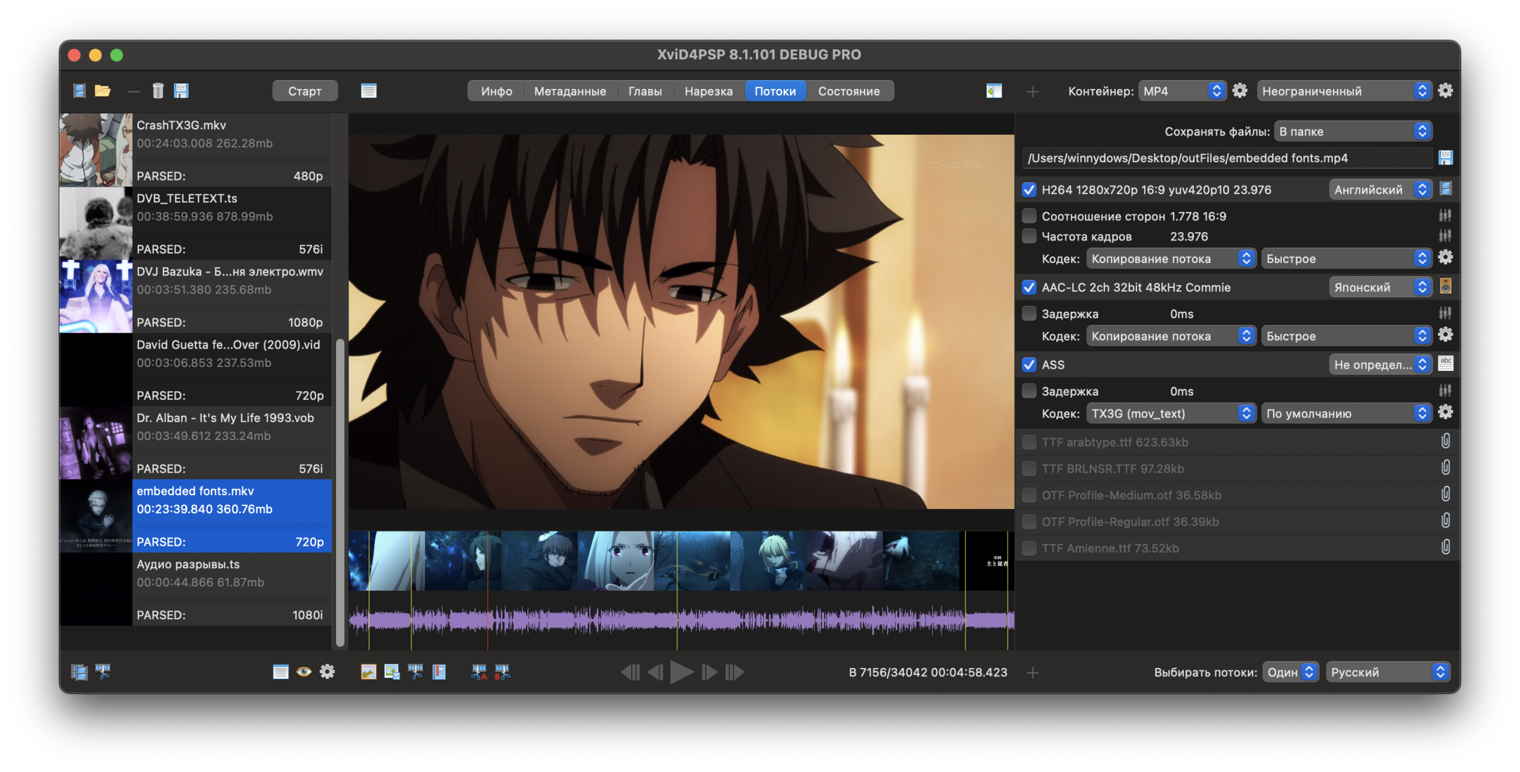The height and width of the screenshot is (772, 1520).
Task: Open video codec settings gear beside Быстрое
Action: (x=1445, y=257)
